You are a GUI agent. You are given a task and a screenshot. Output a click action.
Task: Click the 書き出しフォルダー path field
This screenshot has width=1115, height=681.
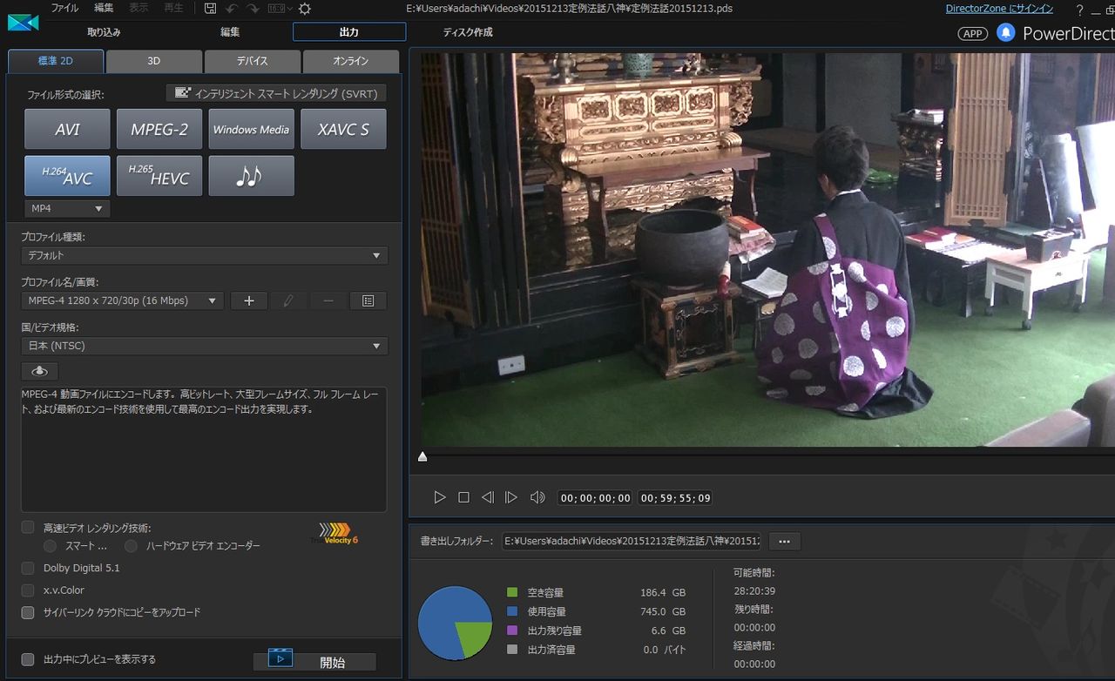(632, 542)
